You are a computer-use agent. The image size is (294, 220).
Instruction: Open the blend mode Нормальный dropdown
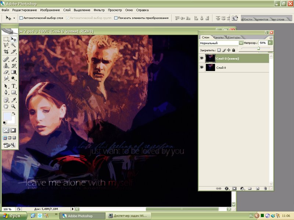click(241, 43)
